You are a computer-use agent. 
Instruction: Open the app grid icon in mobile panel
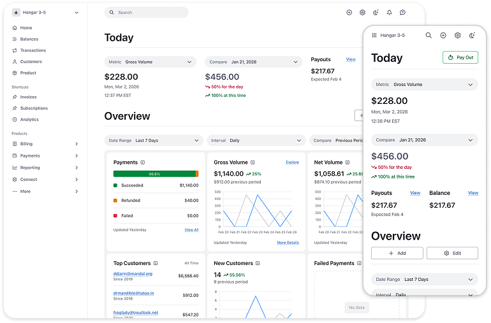pos(374,36)
